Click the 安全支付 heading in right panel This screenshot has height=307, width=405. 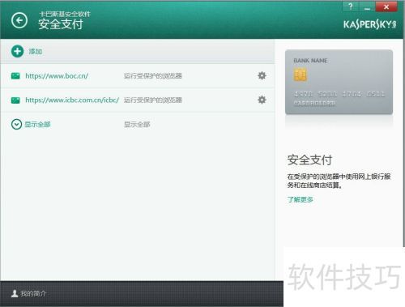click(x=309, y=160)
